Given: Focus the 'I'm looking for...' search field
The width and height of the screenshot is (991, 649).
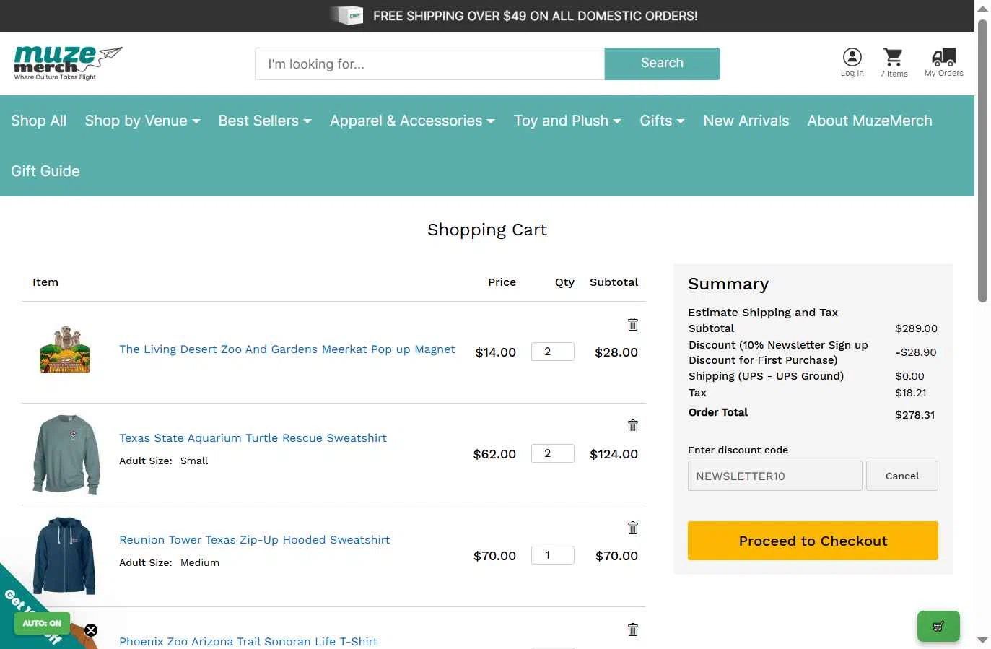Looking at the screenshot, I should (x=429, y=64).
